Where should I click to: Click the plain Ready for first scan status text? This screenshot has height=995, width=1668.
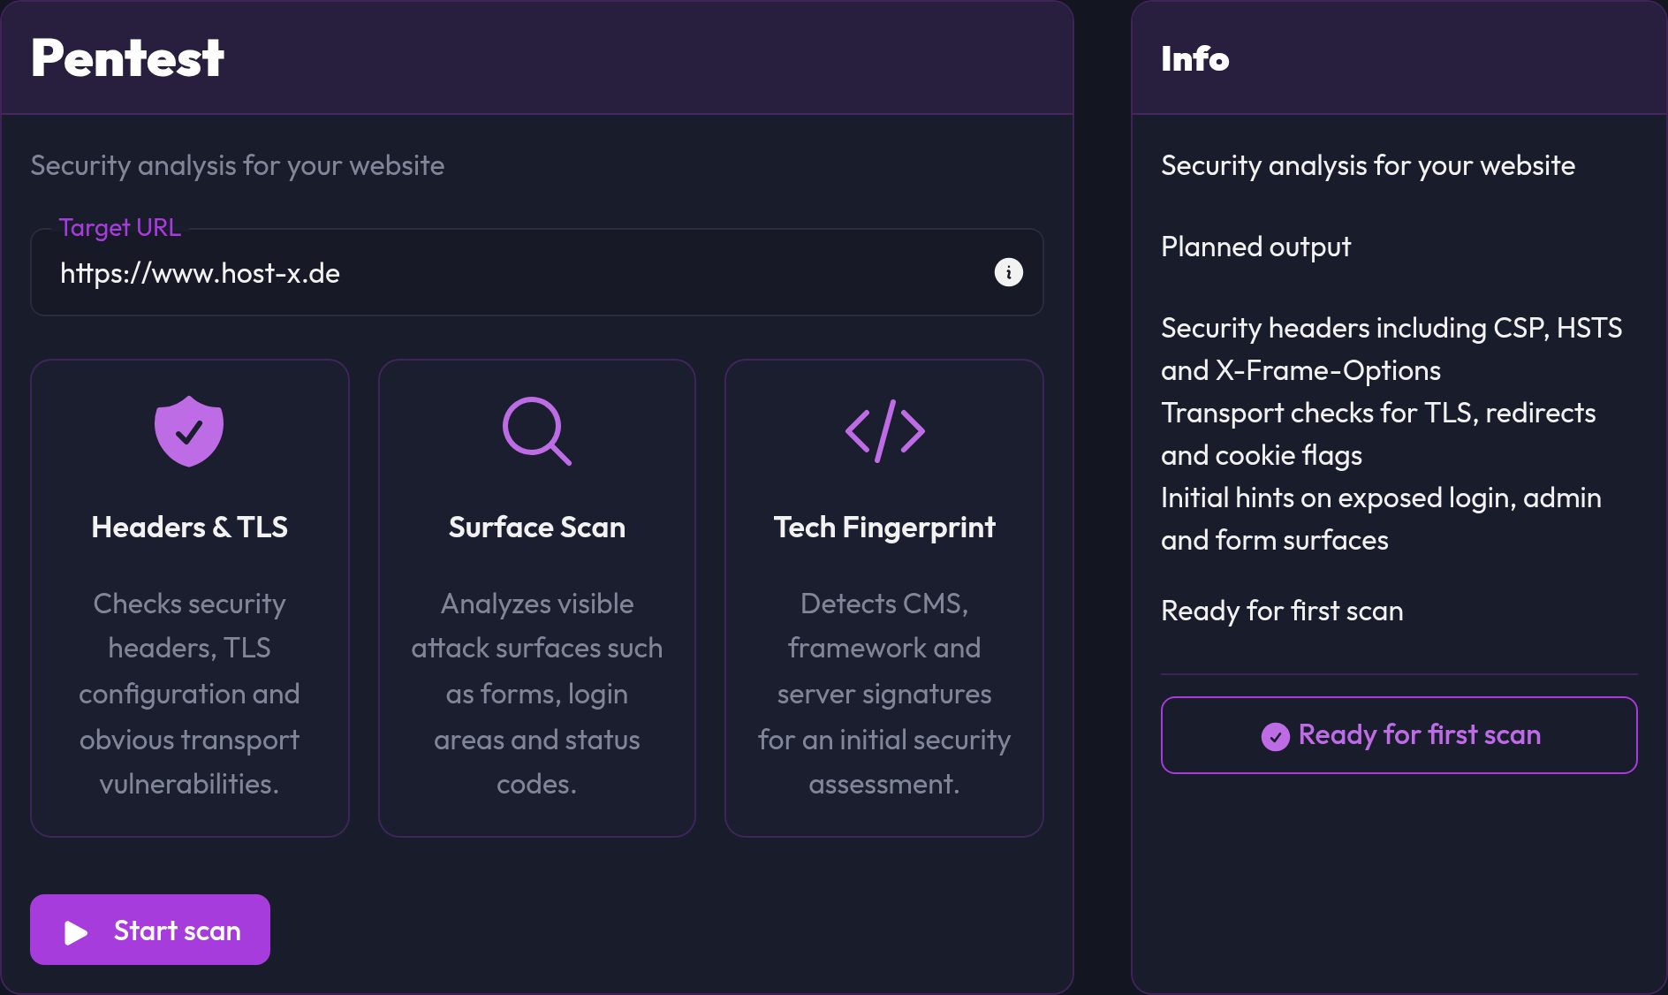(1282, 611)
